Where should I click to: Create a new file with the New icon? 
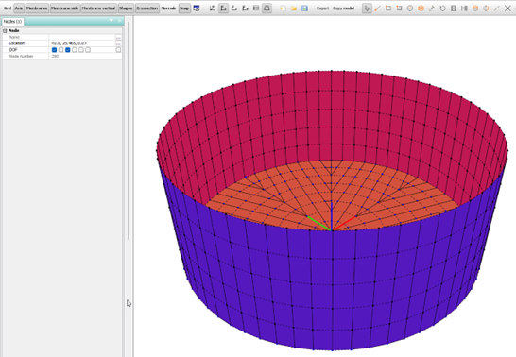[283, 8]
